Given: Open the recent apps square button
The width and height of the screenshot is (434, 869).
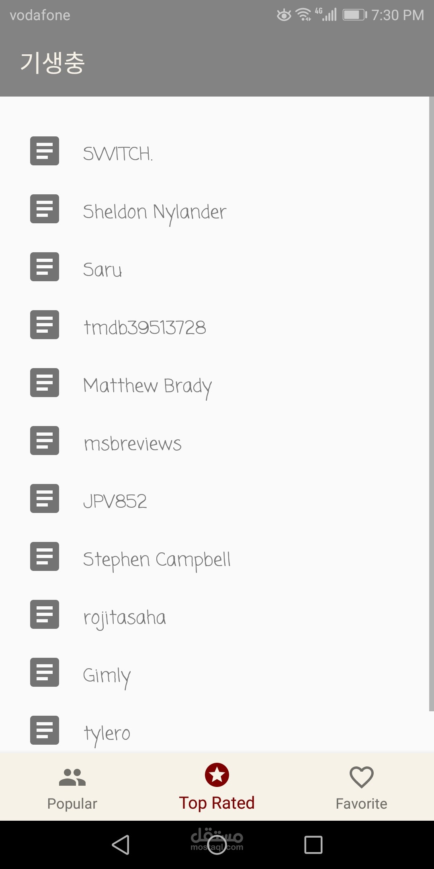Looking at the screenshot, I should pos(313,844).
